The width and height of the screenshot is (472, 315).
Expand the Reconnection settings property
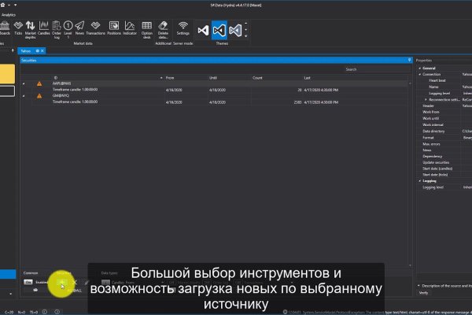(425, 99)
